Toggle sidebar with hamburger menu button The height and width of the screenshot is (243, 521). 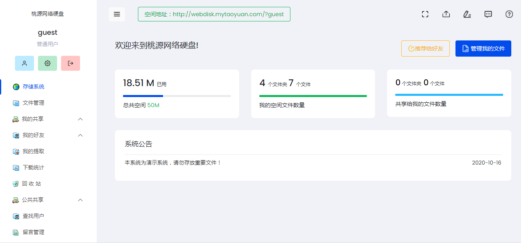click(x=117, y=14)
